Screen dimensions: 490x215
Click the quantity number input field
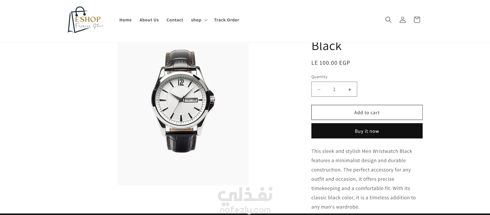tap(334, 89)
